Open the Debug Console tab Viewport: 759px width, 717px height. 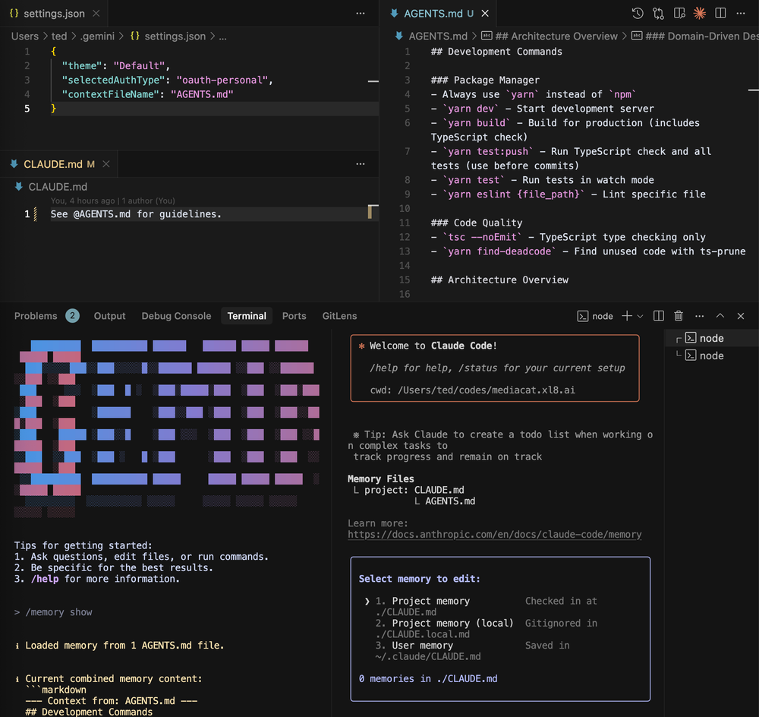tap(176, 316)
